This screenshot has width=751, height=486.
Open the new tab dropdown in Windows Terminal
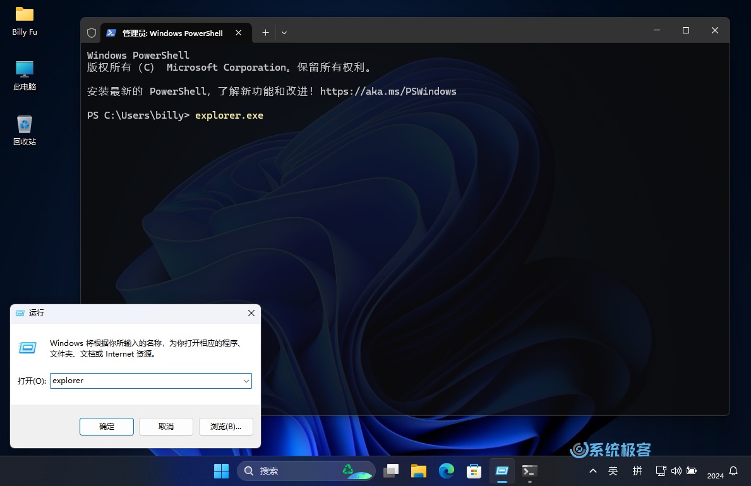284,32
